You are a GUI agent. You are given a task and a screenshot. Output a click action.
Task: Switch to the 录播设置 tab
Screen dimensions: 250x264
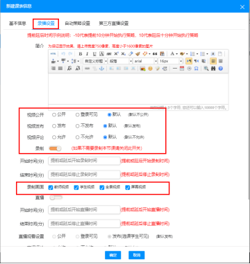point(46,24)
